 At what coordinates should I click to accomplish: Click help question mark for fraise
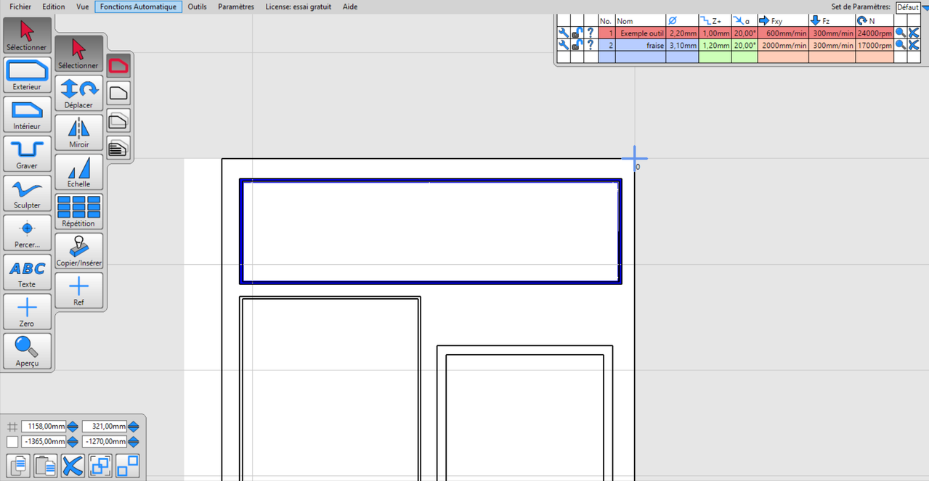pos(591,45)
